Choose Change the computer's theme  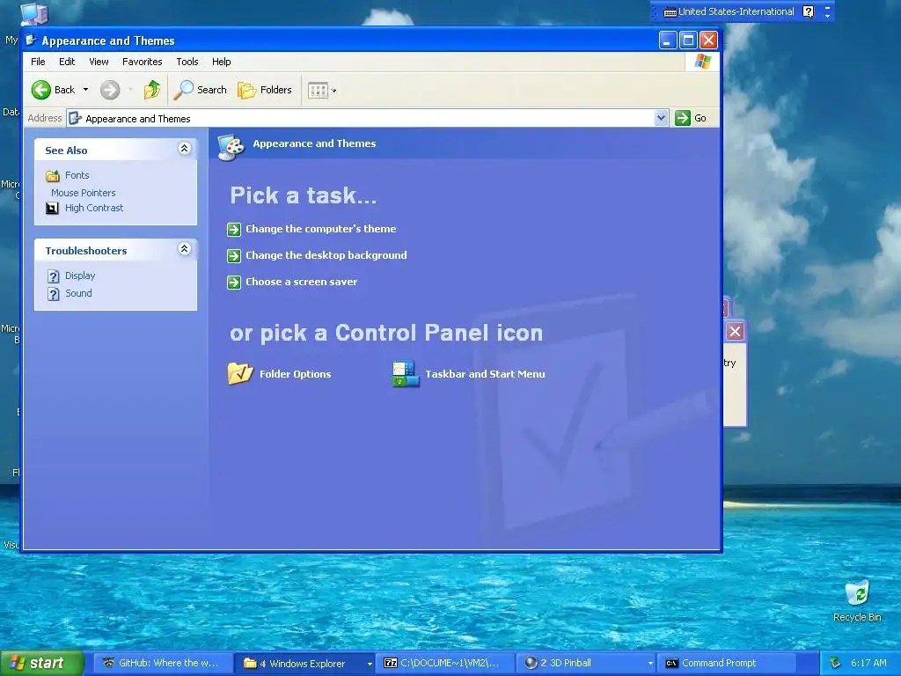320,229
